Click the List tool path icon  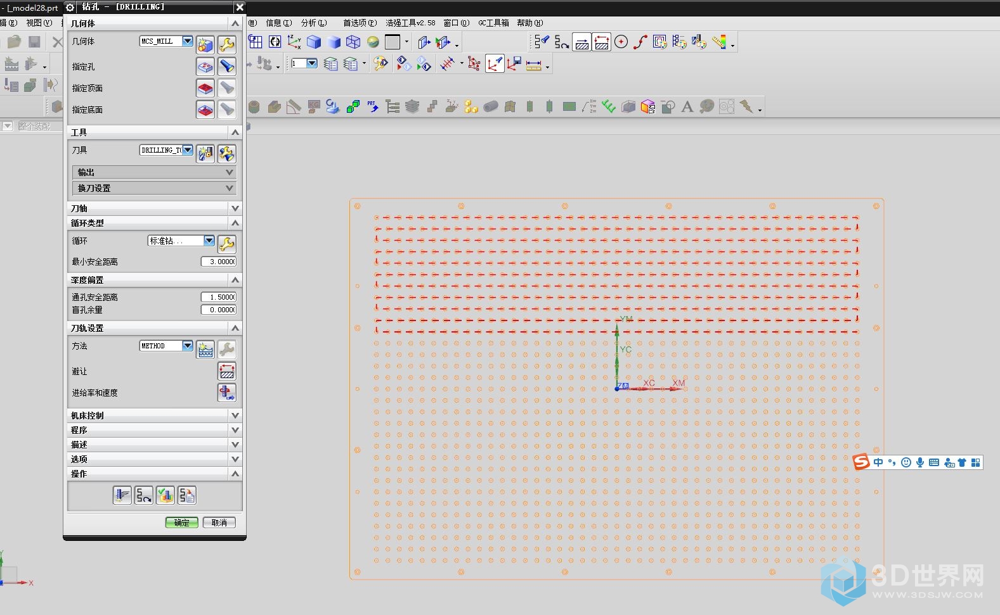pos(187,495)
